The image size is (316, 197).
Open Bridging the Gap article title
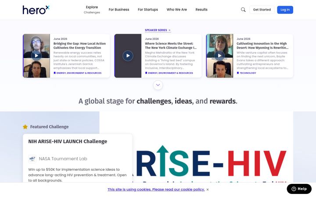80,46
